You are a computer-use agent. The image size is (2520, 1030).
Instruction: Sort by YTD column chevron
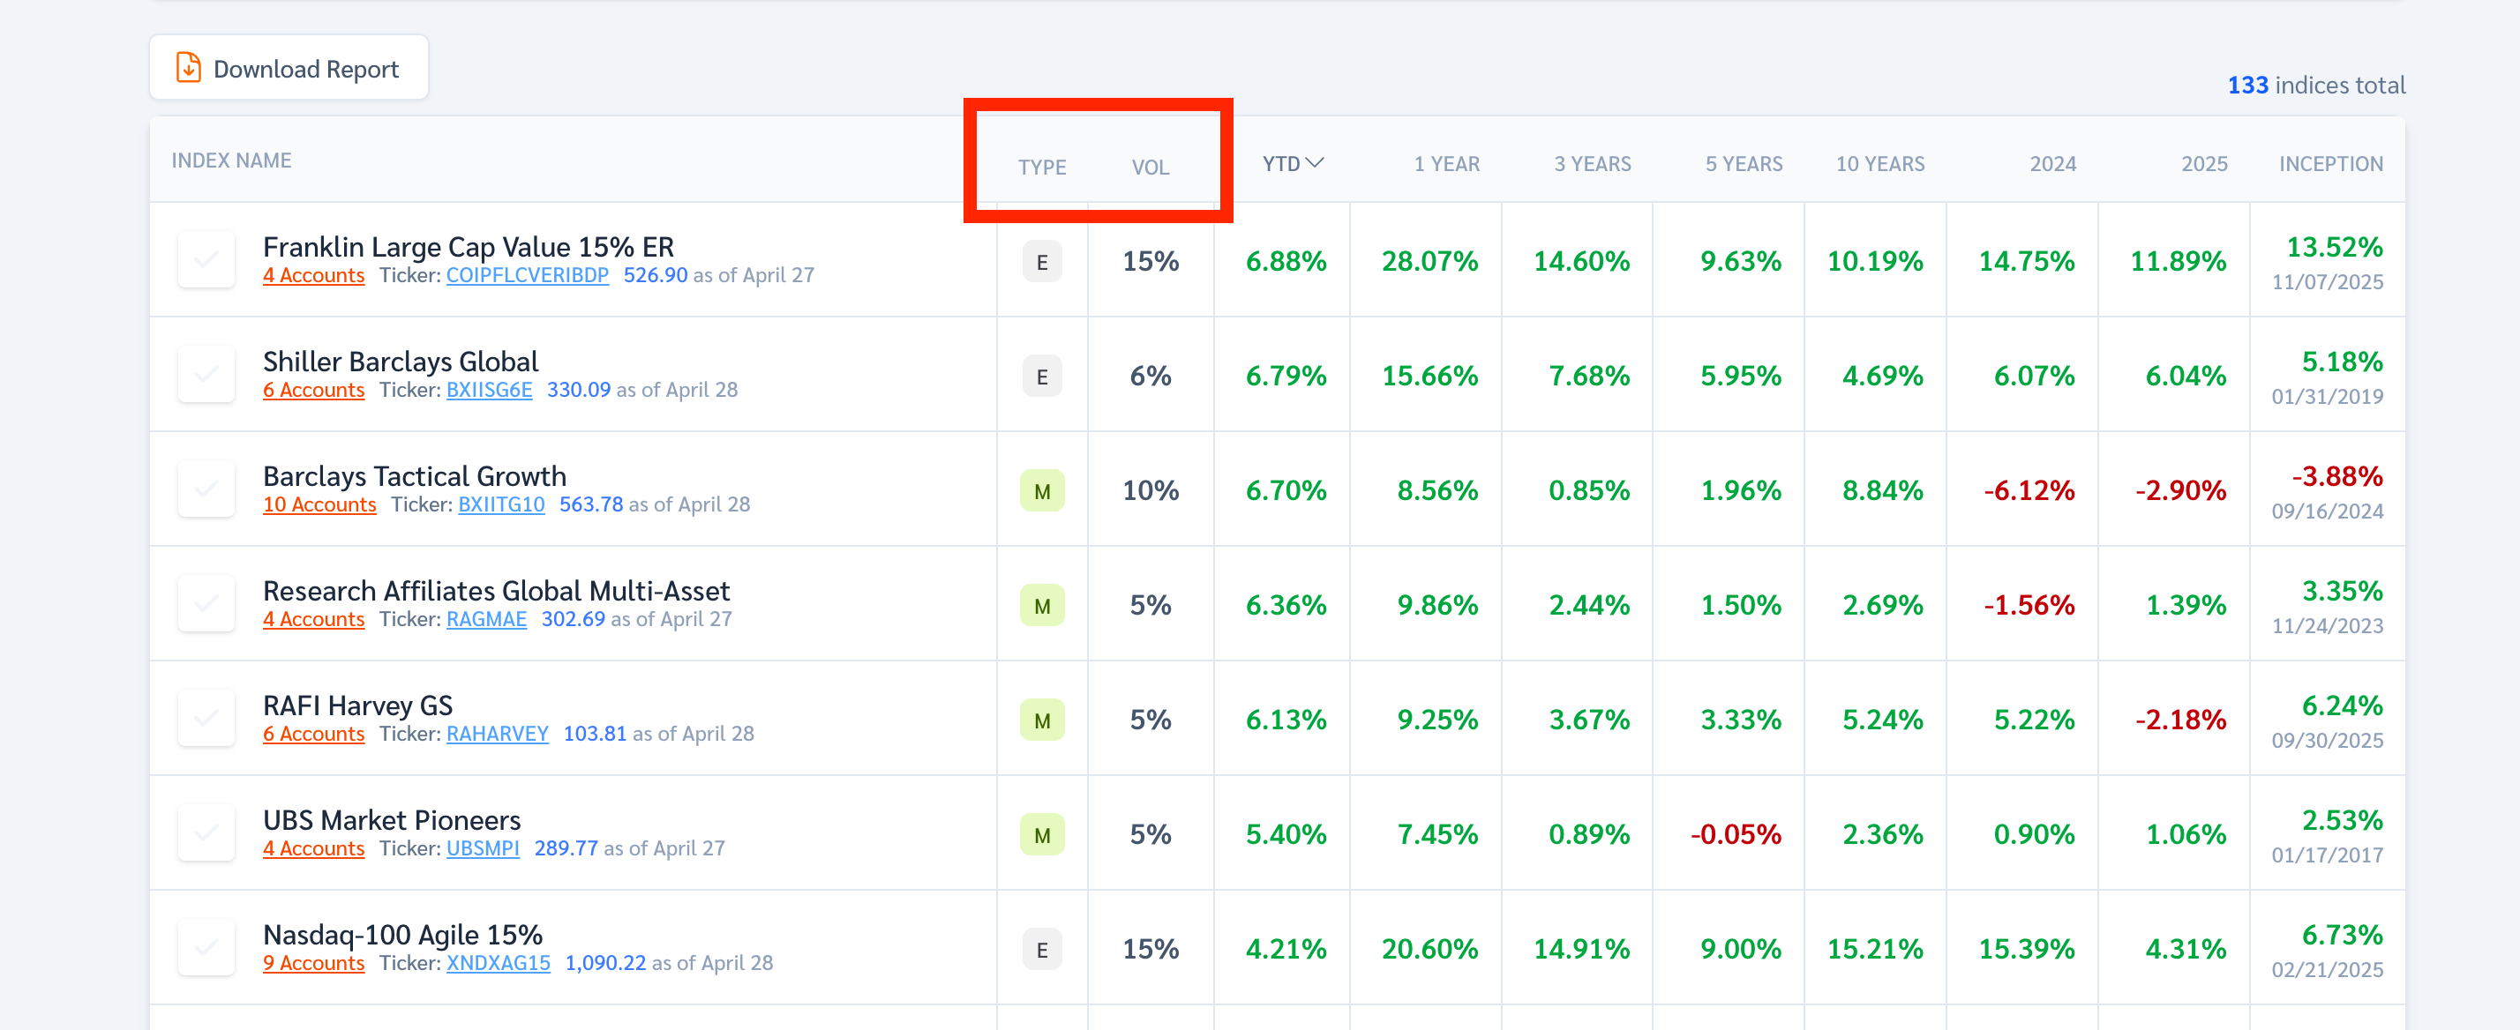click(x=1315, y=162)
